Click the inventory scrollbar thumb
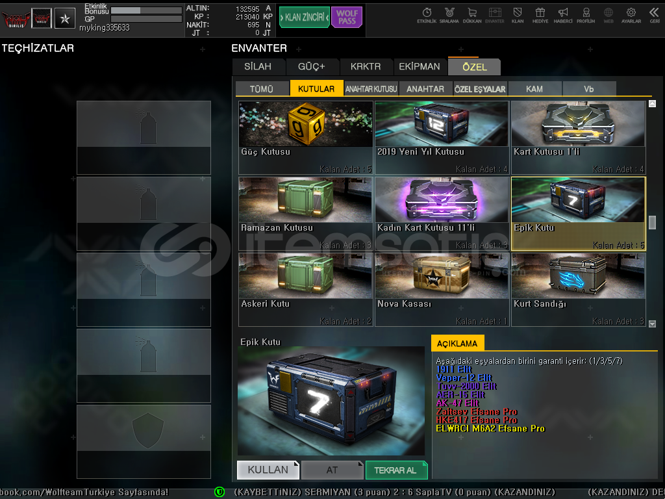The width and height of the screenshot is (665, 499). [653, 222]
